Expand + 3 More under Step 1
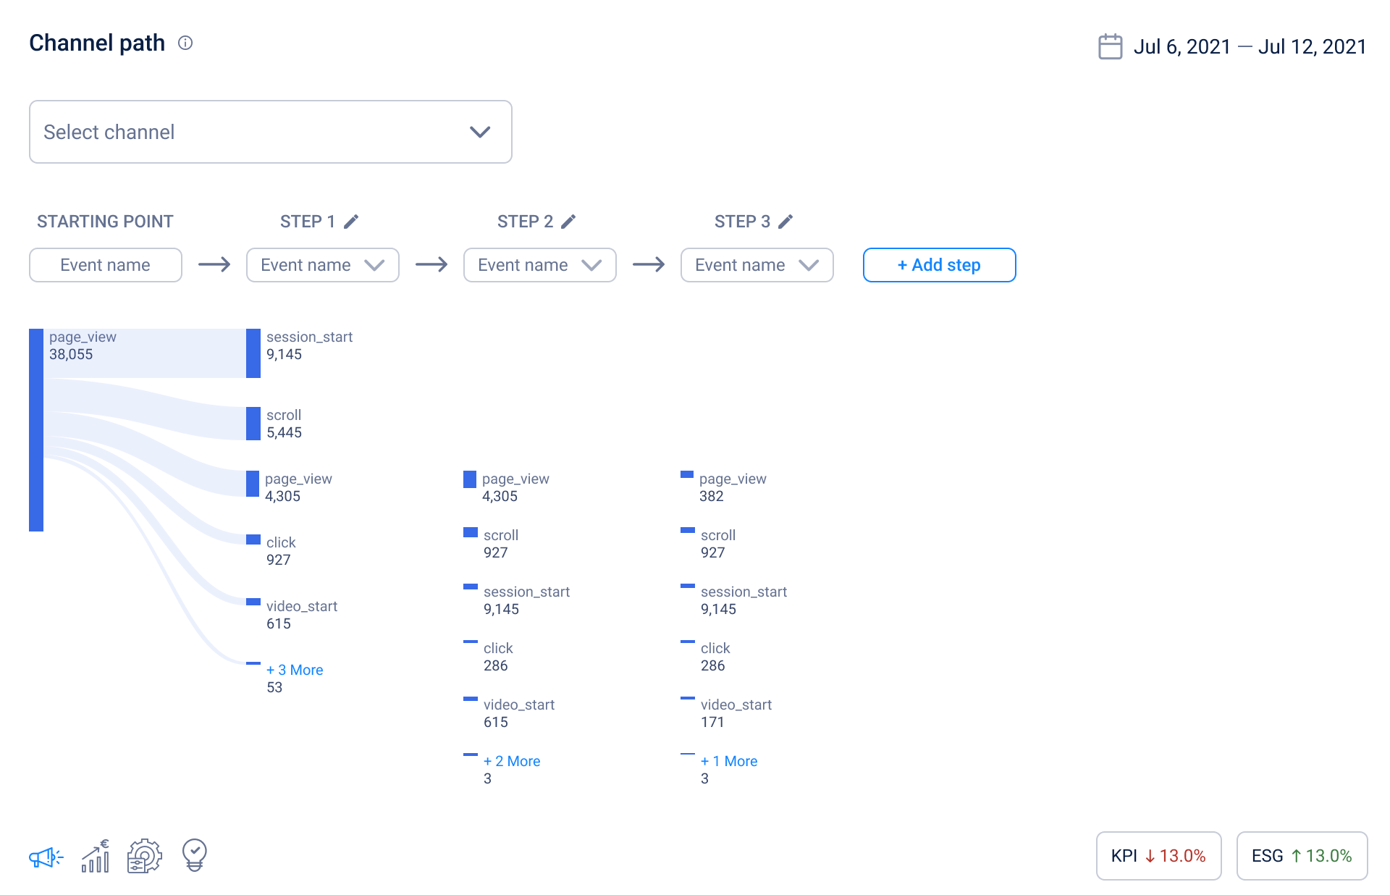Viewport: 1390px width, 895px height. click(295, 670)
